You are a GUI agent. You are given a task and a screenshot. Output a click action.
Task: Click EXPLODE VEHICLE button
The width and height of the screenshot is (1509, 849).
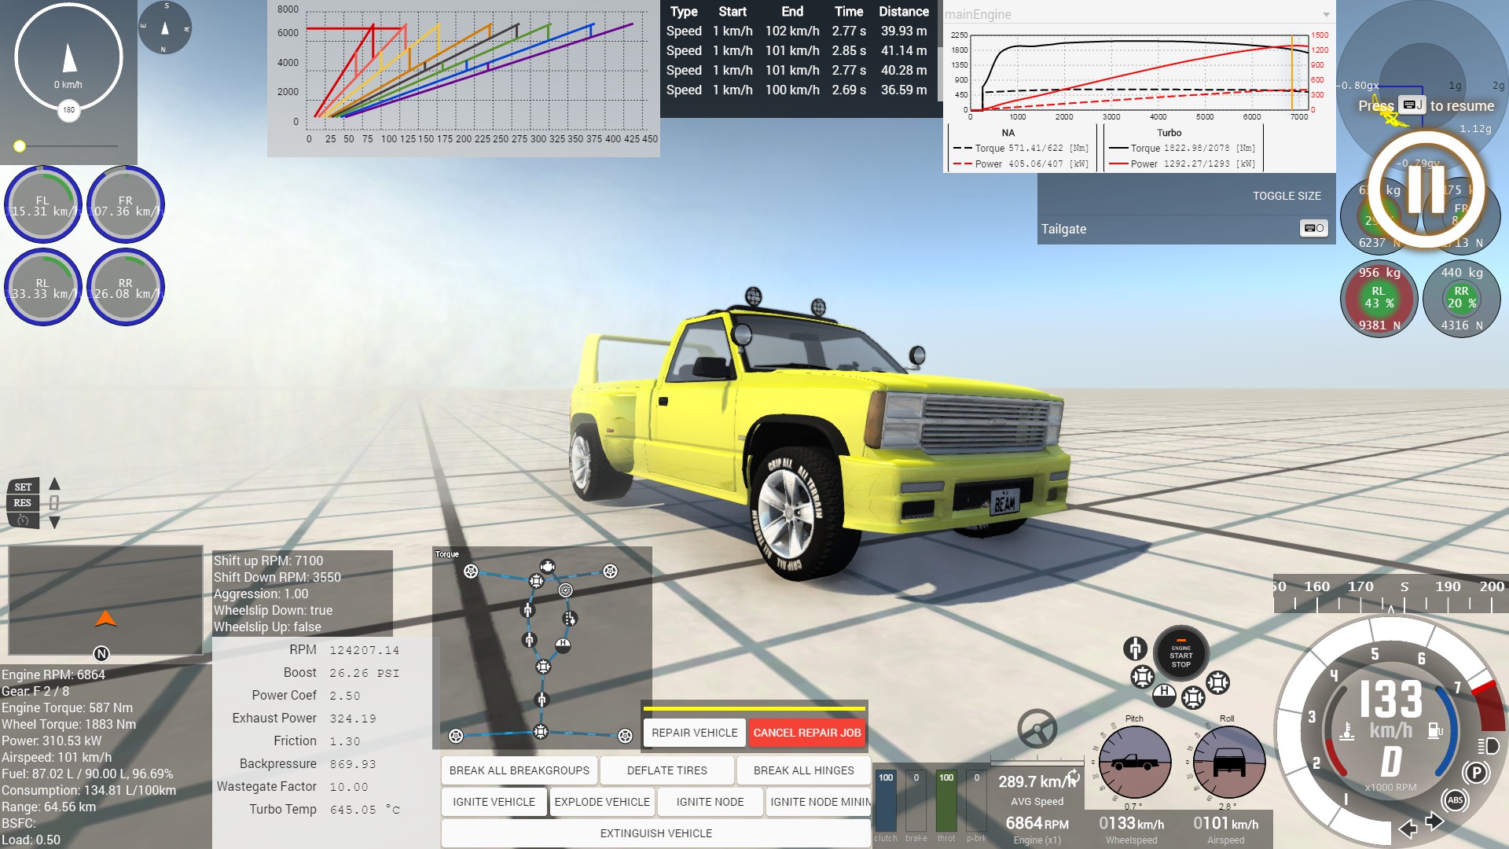pyautogui.click(x=602, y=802)
